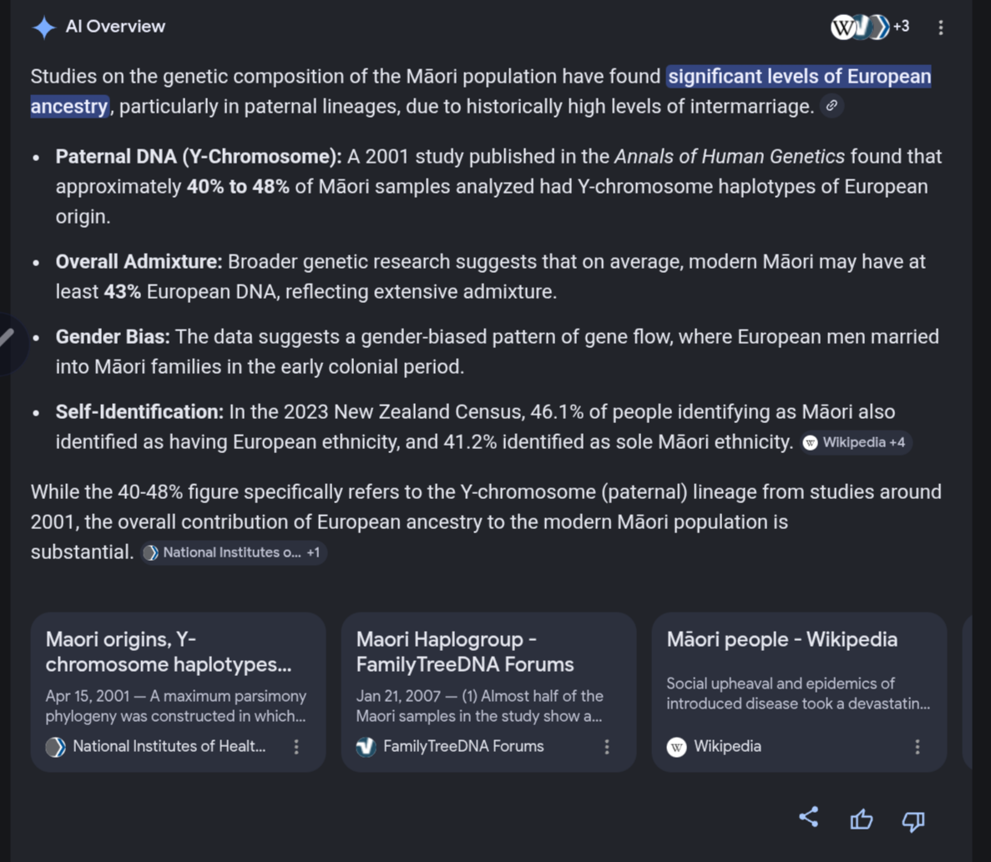
Task: Click the National Institutes of Health site icon
Action: pyautogui.click(x=56, y=747)
